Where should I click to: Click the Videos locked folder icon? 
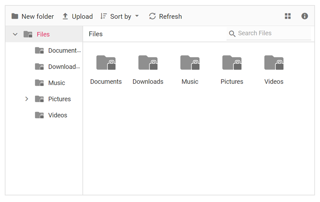point(274,63)
